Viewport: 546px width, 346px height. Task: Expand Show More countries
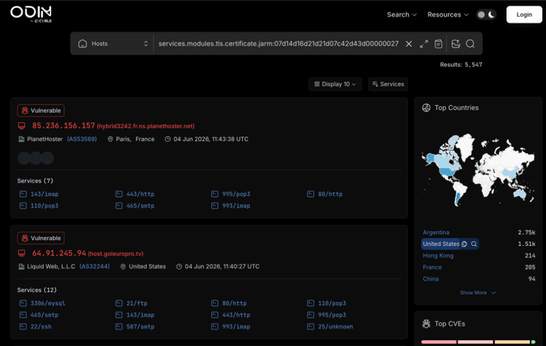478,293
